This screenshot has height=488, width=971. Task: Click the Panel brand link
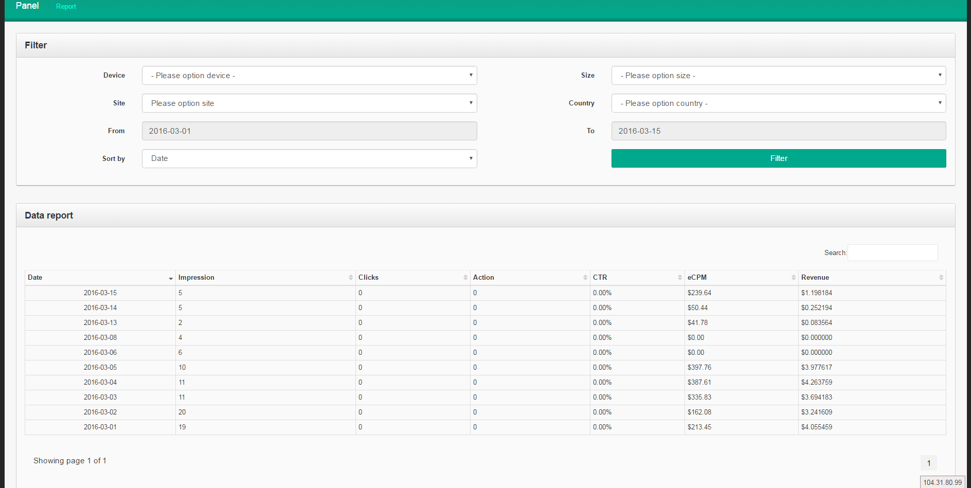pos(27,6)
